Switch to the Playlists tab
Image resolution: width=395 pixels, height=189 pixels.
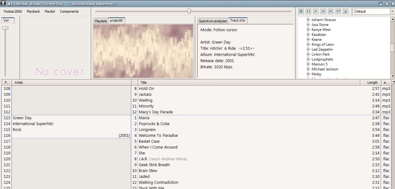coord(101,21)
